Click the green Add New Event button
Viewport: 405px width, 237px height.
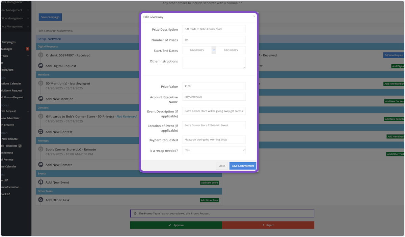tap(210, 183)
